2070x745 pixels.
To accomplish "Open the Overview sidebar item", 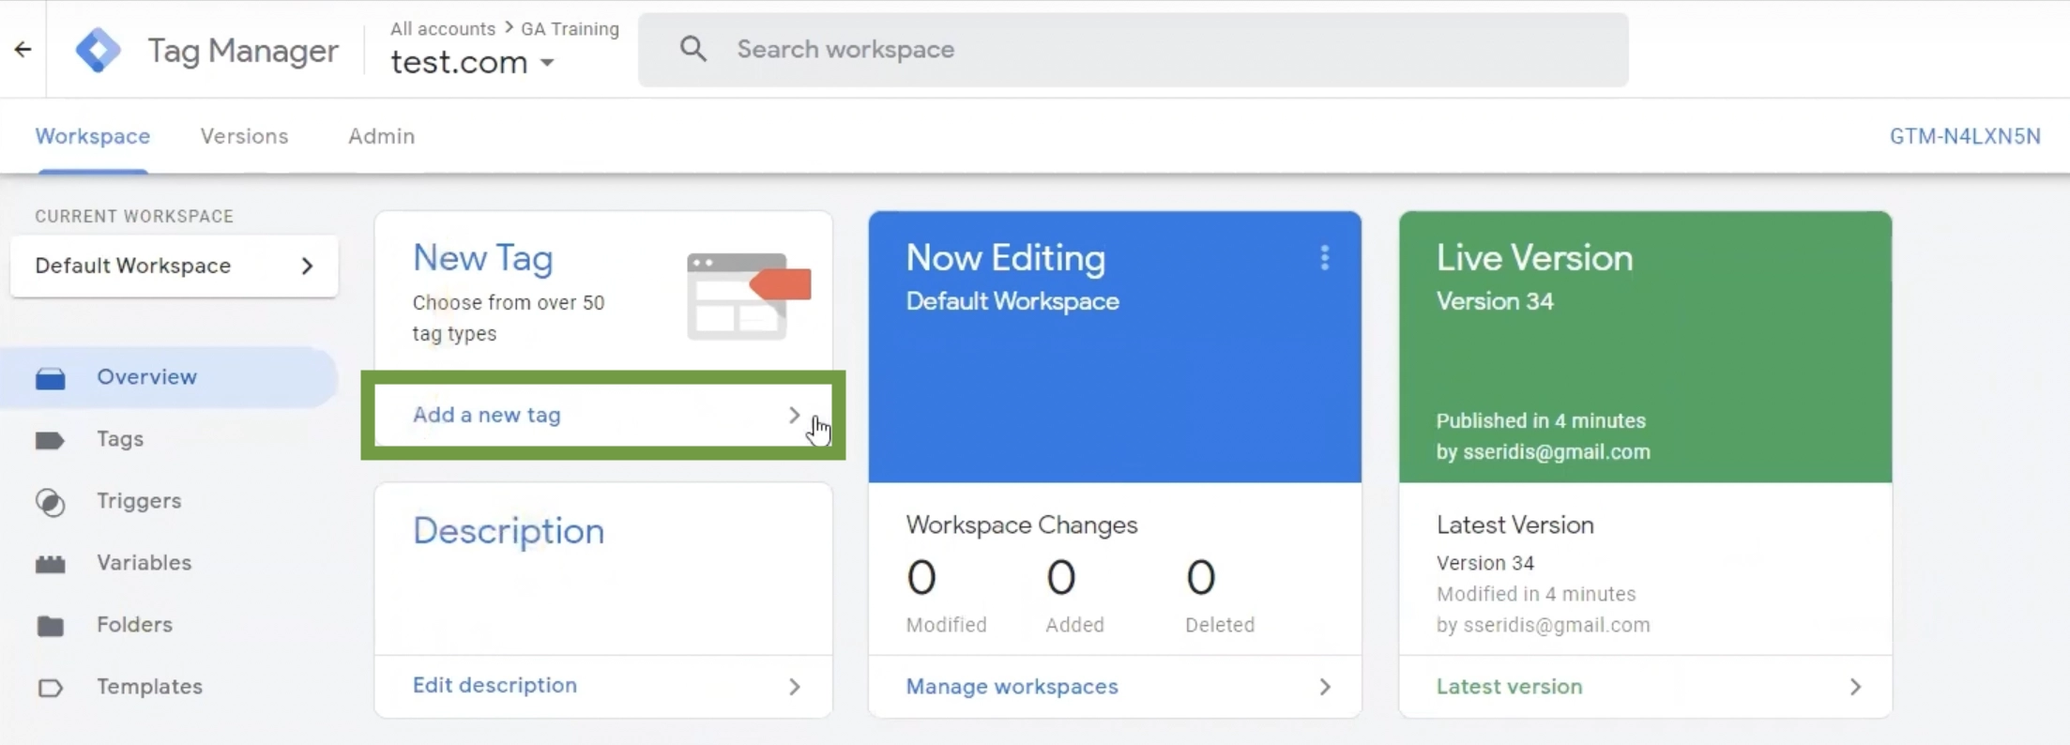I will tap(169, 377).
